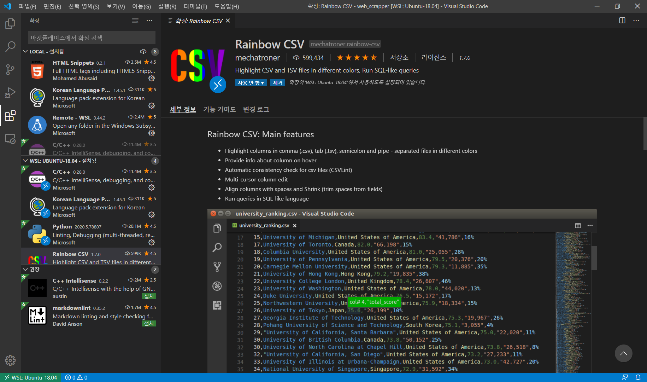Open gear for WSL Korean Language Pack
The height and width of the screenshot is (382, 647).
(x=152, y=215)
